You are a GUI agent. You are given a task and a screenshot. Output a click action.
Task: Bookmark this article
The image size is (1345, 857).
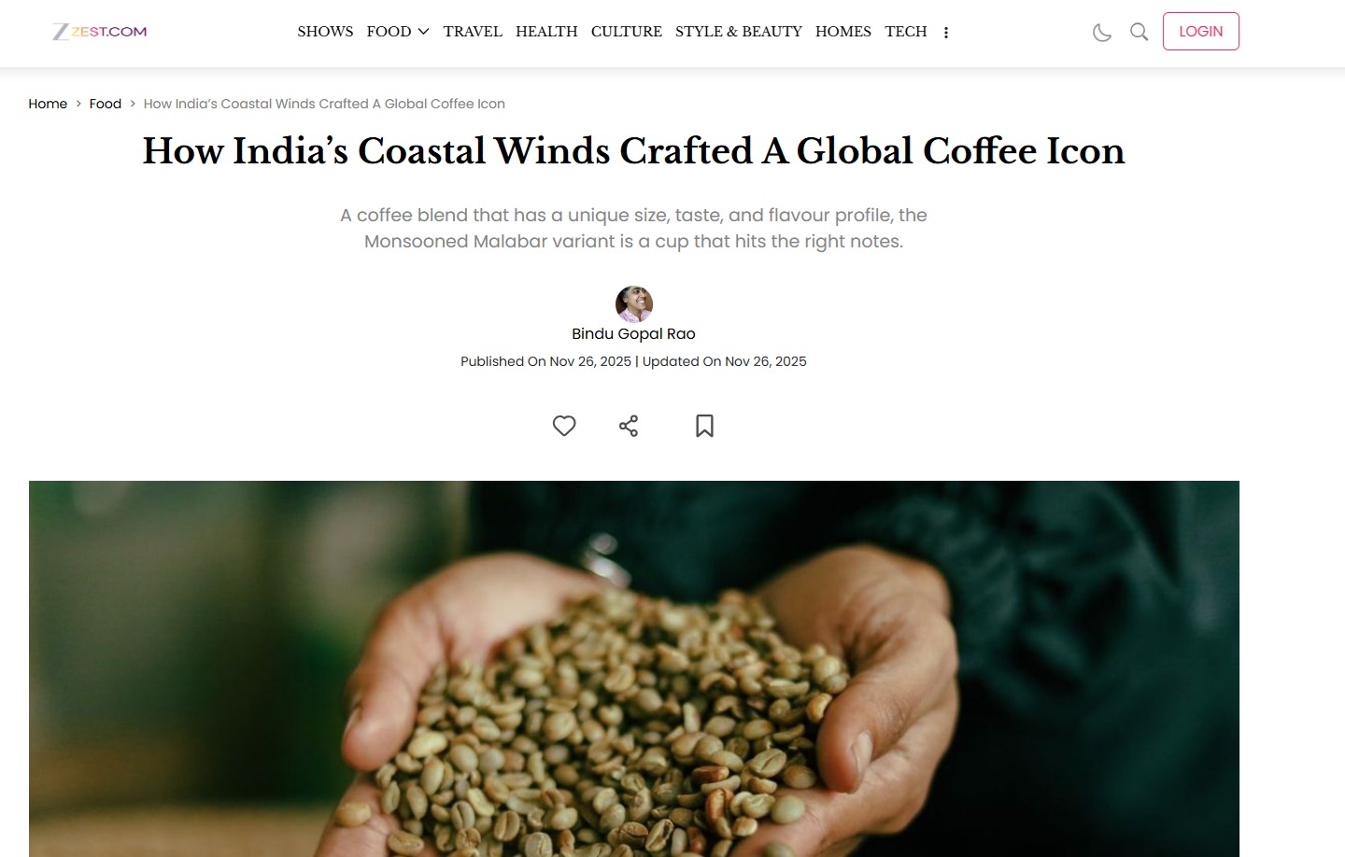704,426
